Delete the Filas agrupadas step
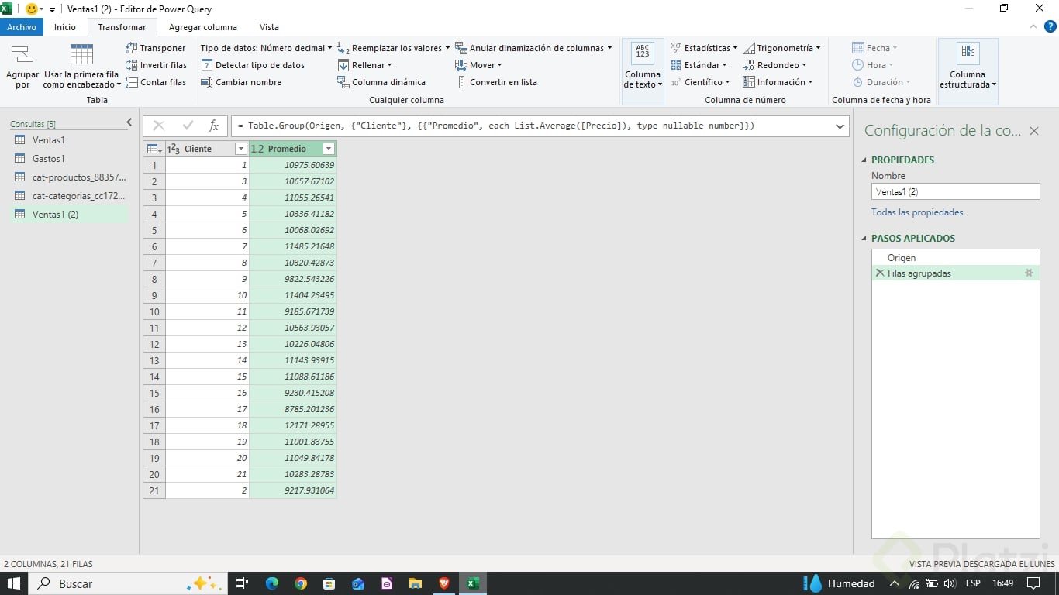1059x595 pixels. point(879,273)
